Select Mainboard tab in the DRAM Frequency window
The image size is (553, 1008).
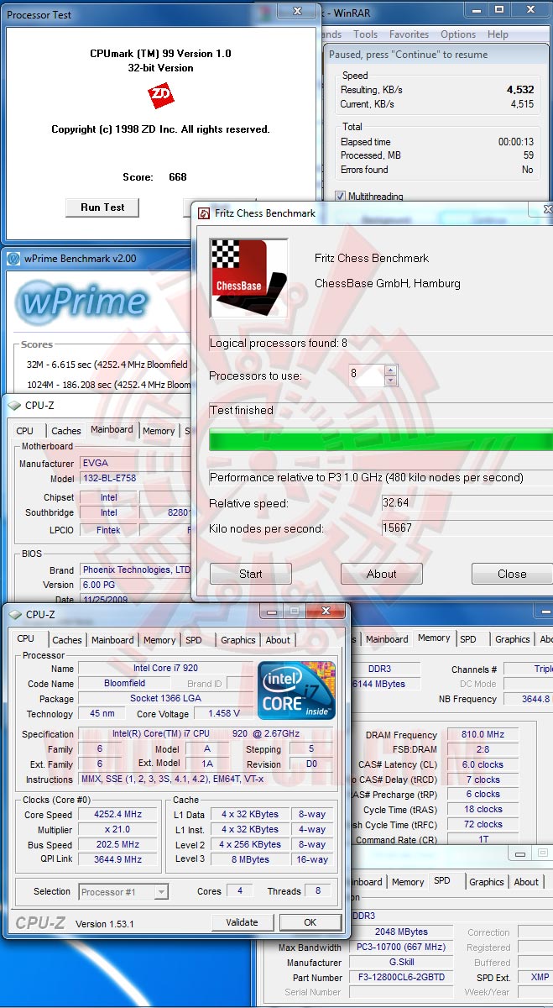(387, 639)
